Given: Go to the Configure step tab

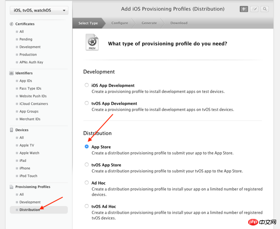Looking at the screenshot, I should [120, 23].
